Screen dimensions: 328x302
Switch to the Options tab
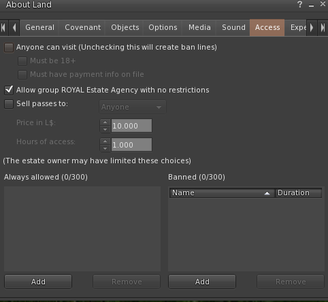tap(163, 28)
